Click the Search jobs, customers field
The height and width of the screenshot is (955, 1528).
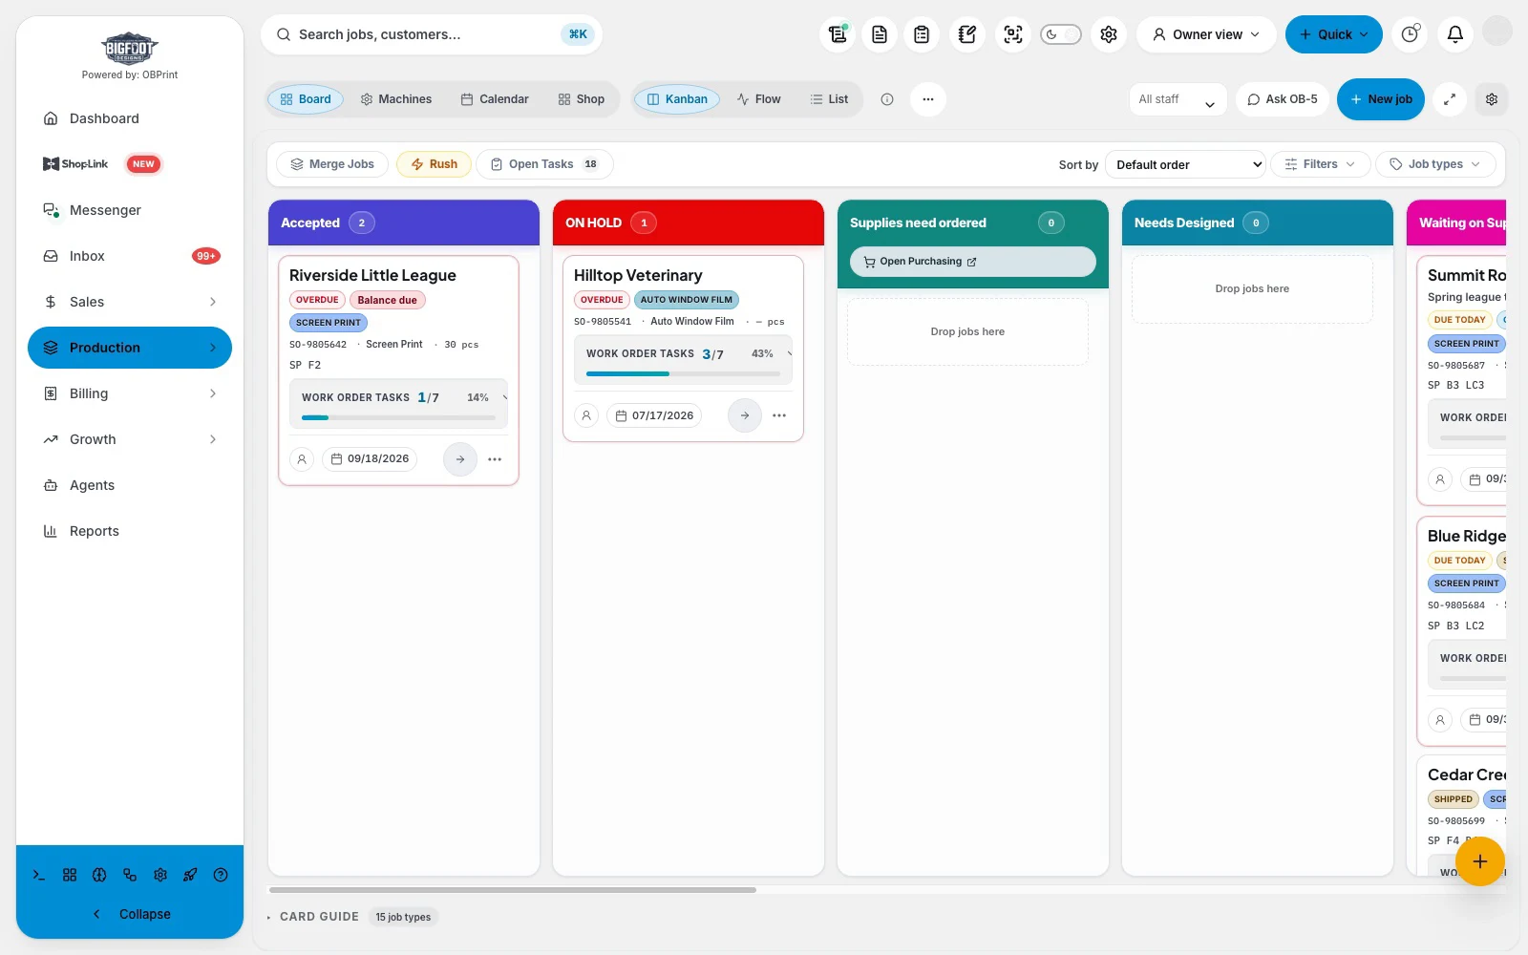pyautogui.click(x=432, y=34)
